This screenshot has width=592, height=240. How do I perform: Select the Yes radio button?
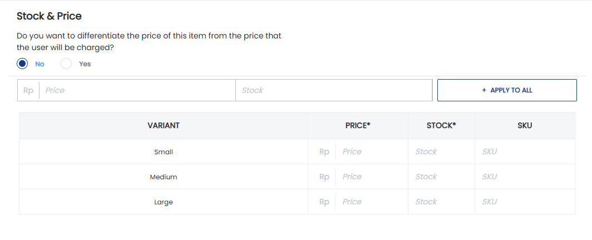pyautogui.click(x=66, y=64)
